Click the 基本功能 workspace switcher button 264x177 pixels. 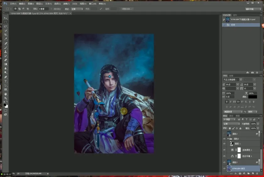(253, 9)
